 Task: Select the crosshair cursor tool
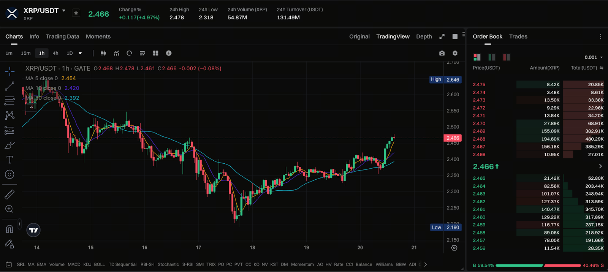click(10, 71)
